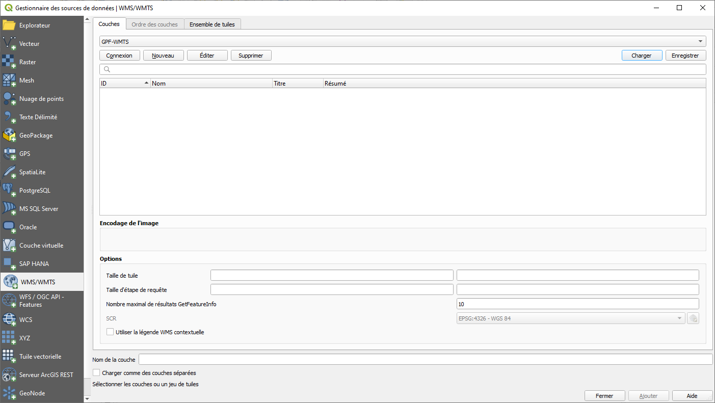Select the XYZ tiles icon
Screen dimensions: 715x403
(x=10, y=338)
